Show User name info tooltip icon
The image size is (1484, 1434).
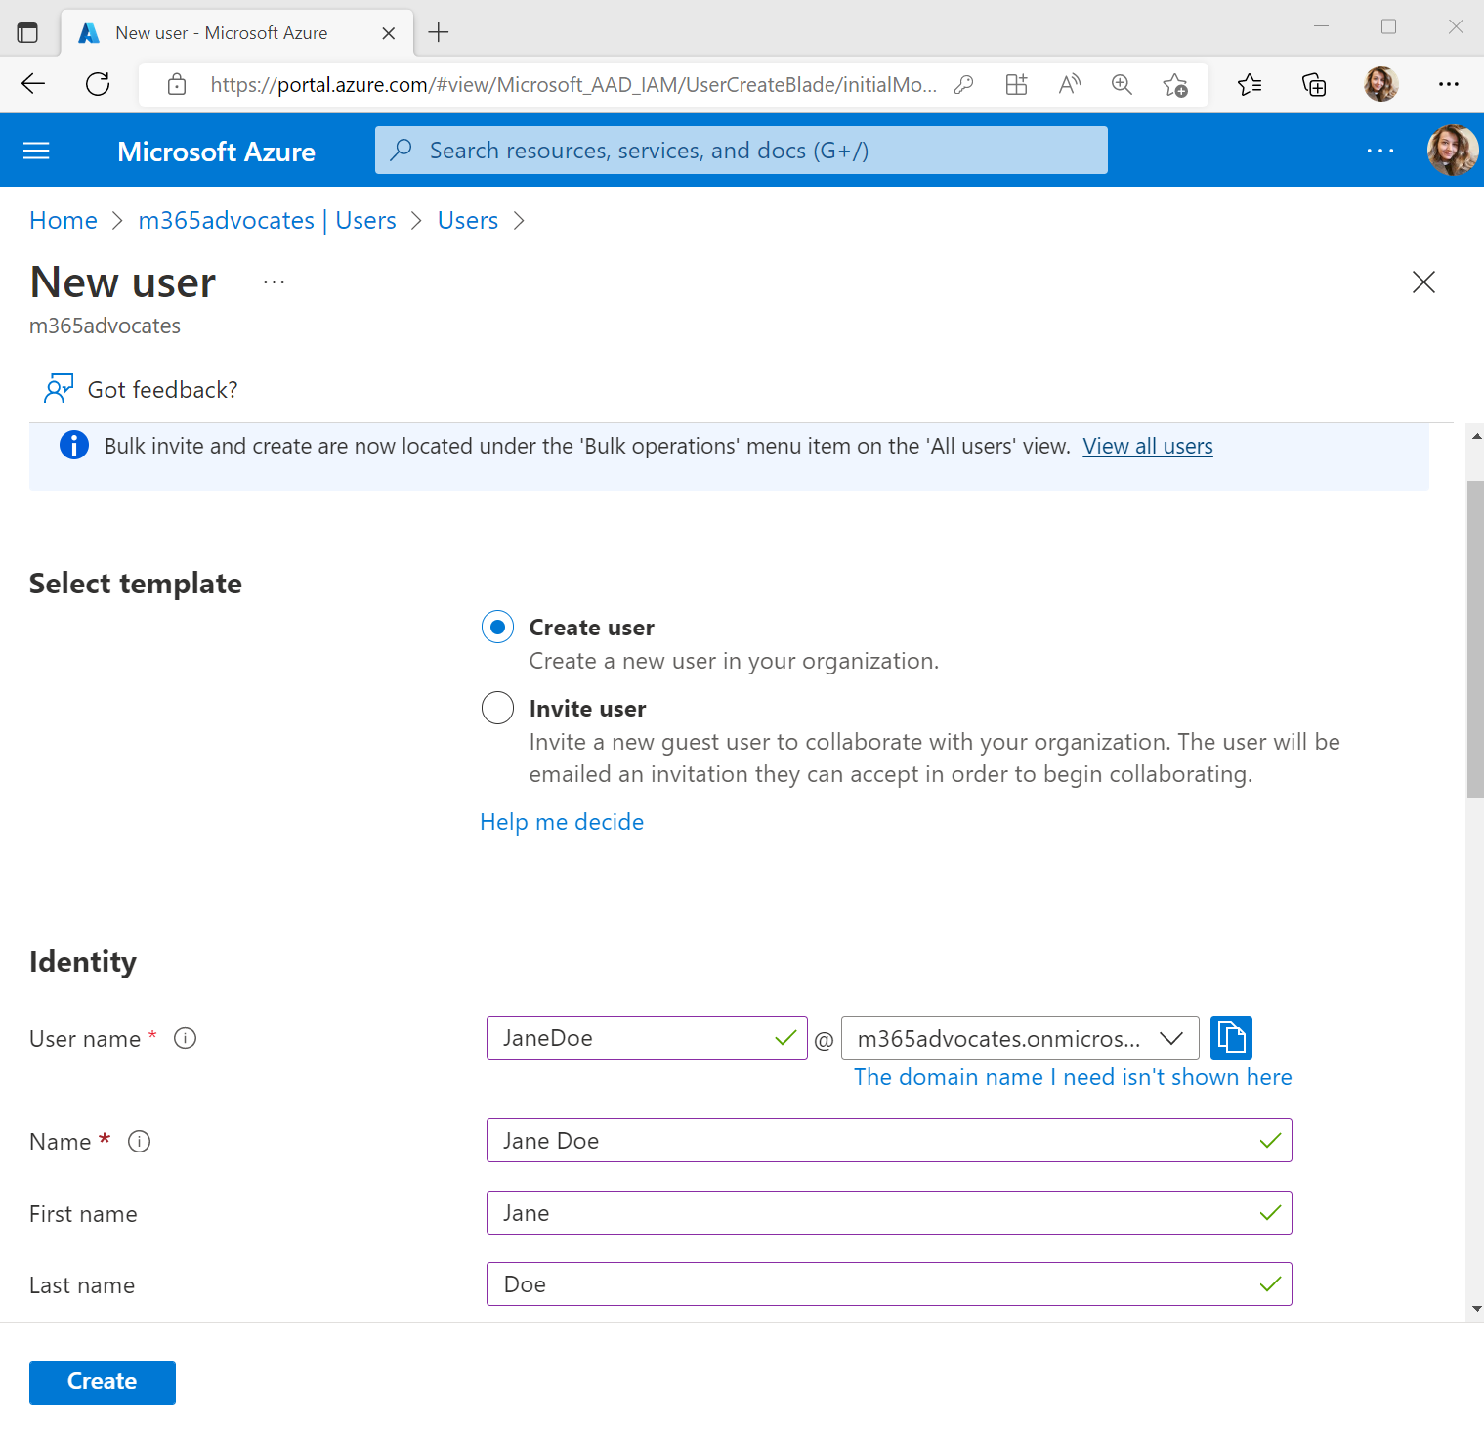pos(185,1038)
